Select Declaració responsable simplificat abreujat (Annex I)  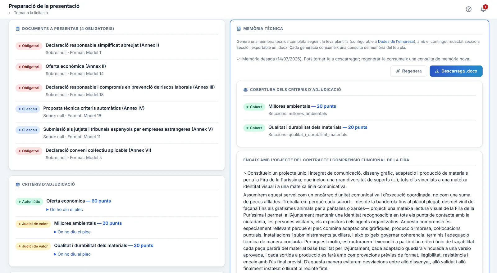pyautogui.click(x=102, y=45)
